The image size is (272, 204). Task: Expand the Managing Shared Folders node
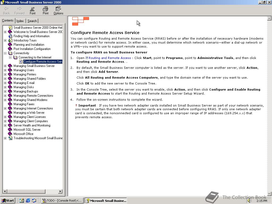[5, 79]
